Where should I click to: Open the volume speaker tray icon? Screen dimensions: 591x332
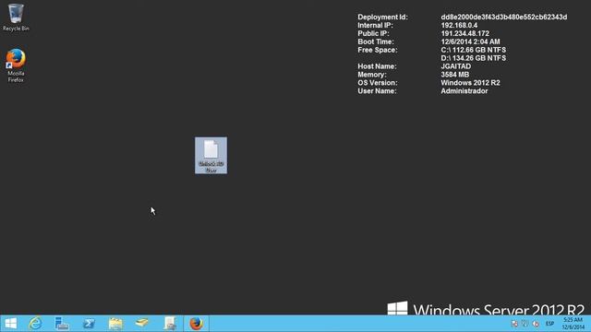click(x=536, y=324)
